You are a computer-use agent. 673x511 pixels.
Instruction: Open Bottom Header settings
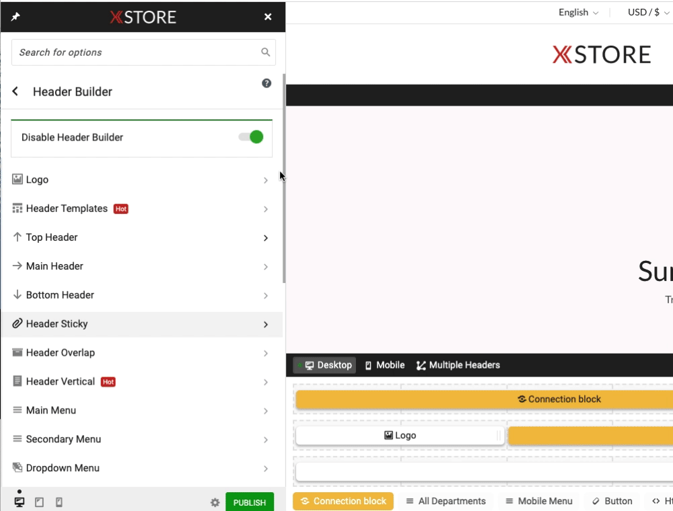141,295
